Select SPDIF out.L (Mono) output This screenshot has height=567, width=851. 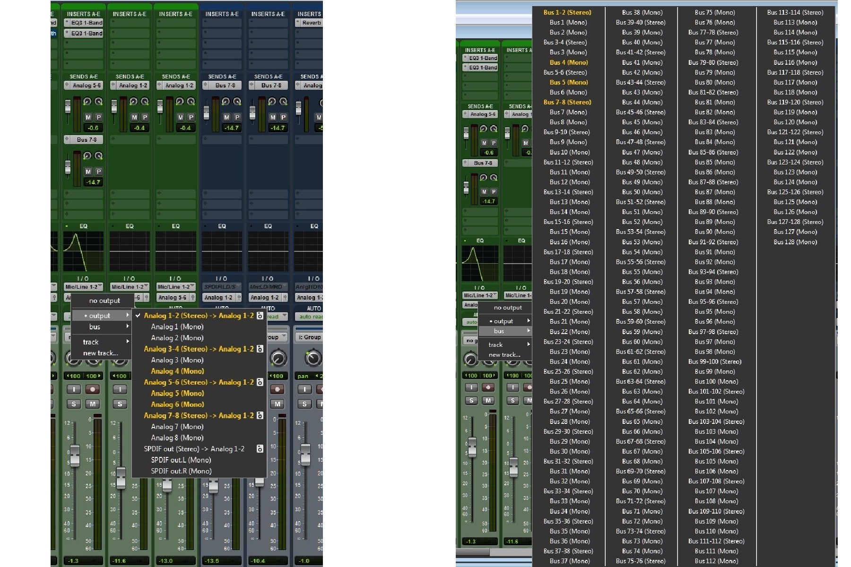181,460
